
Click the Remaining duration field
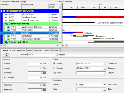[37, 73]
